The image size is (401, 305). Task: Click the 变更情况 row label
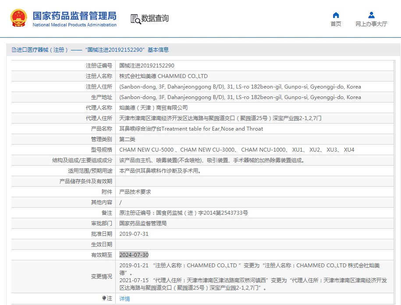tap(102, 277)
